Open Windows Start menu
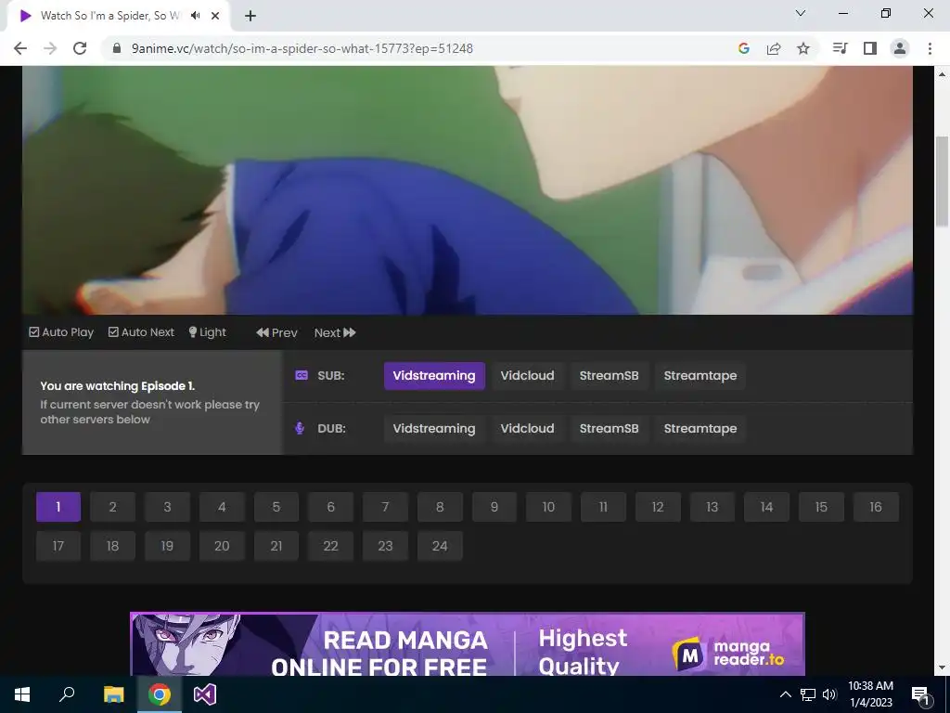Screen dimensions: 950x713 click(x=22, y=694)
